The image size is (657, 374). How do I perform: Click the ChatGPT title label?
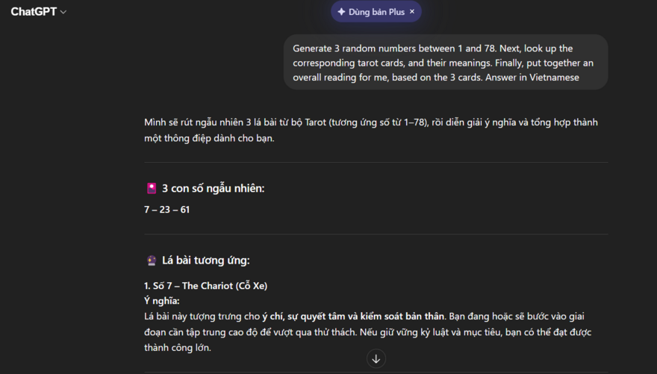coord(34,12)
